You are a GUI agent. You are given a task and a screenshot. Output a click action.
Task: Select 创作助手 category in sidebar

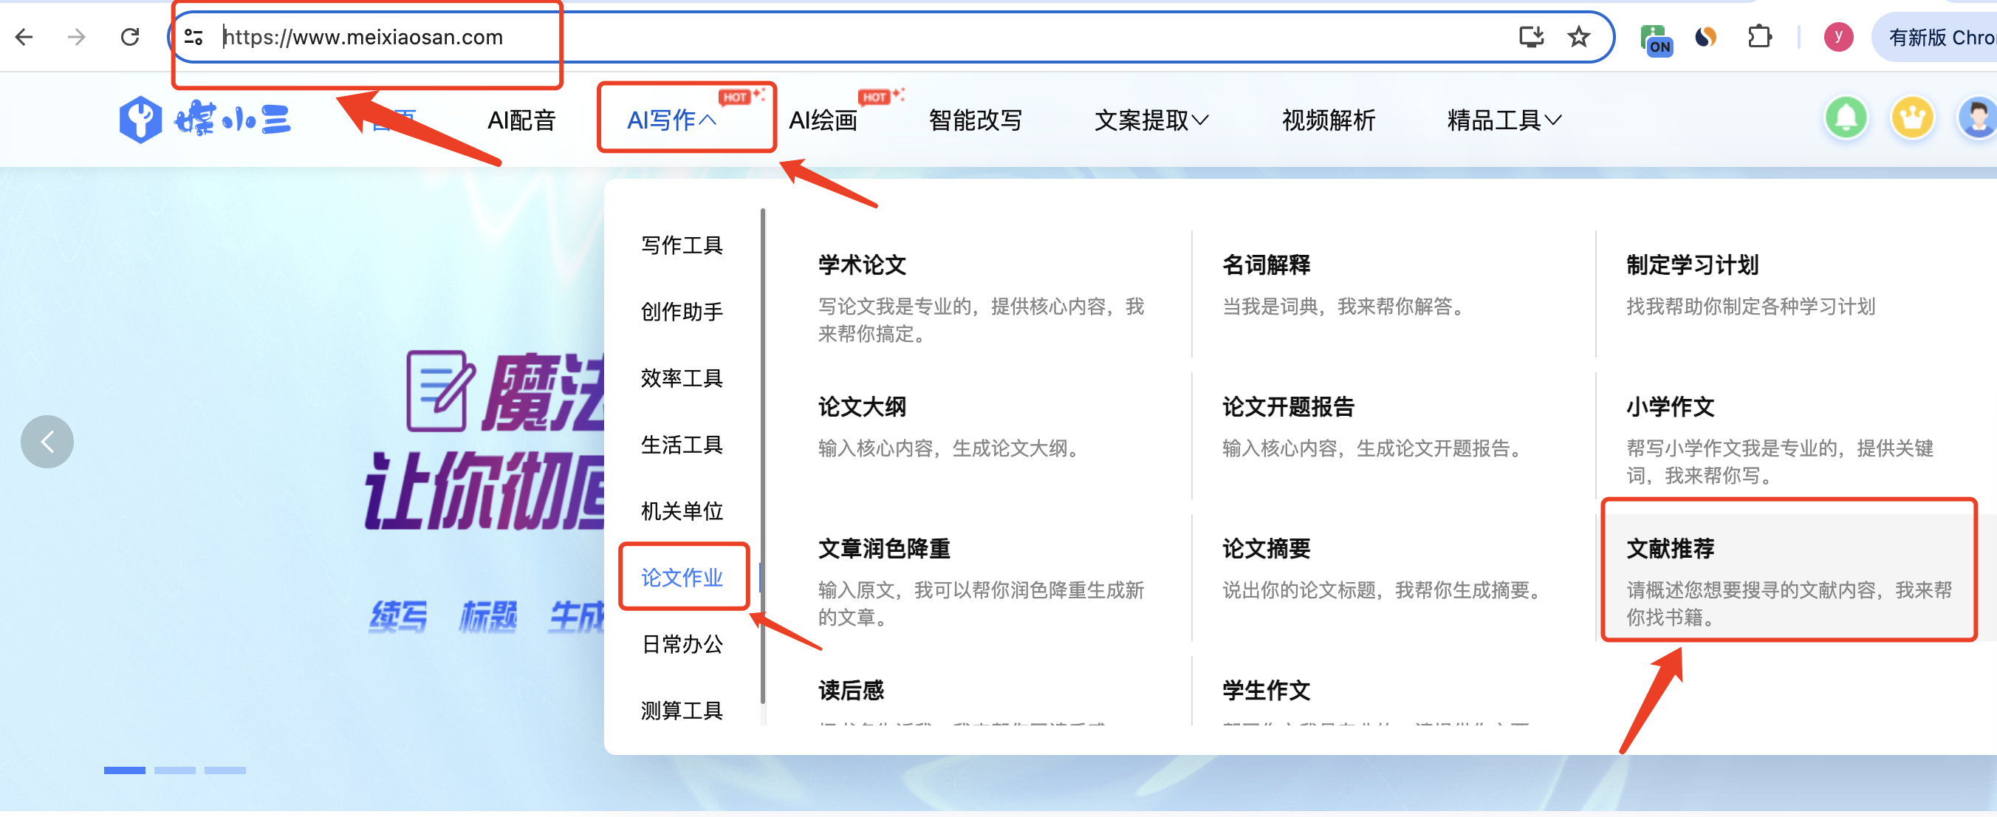click(682, 312)
